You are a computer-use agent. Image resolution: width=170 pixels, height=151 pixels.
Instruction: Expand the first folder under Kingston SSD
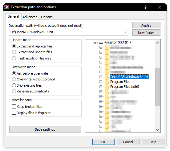click(x=101, y=47)
